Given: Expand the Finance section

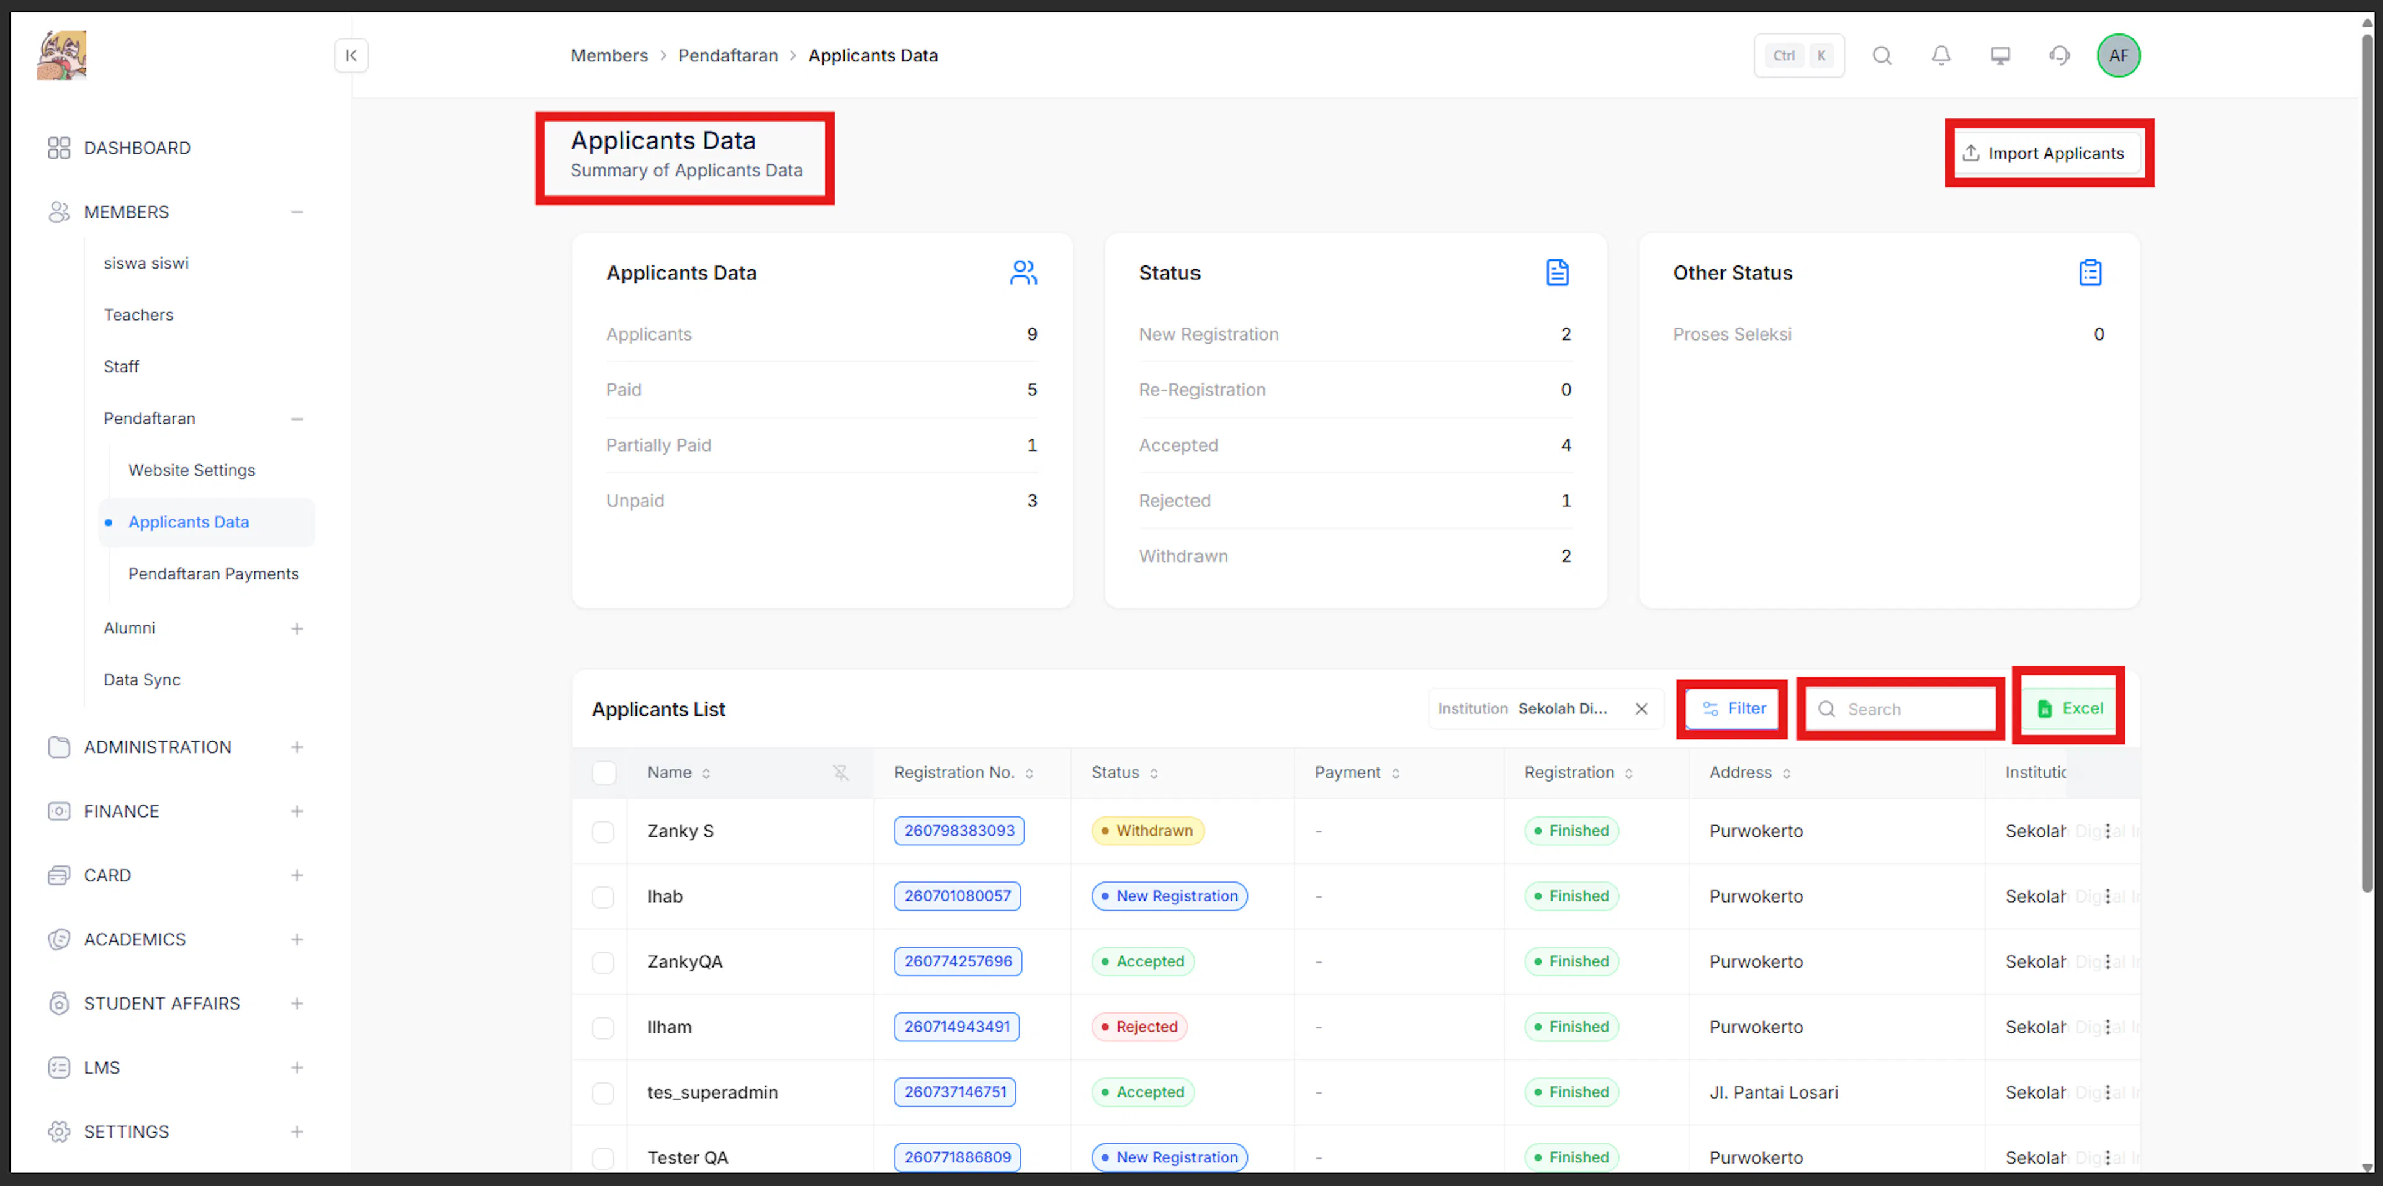Looking at the screenshot, I should point(297,811).
